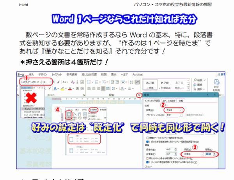This screenshot has width=234, height=180.
Task: Expand the font group dialog launcher
Action: pyautogui.click(x=84, y=95)
